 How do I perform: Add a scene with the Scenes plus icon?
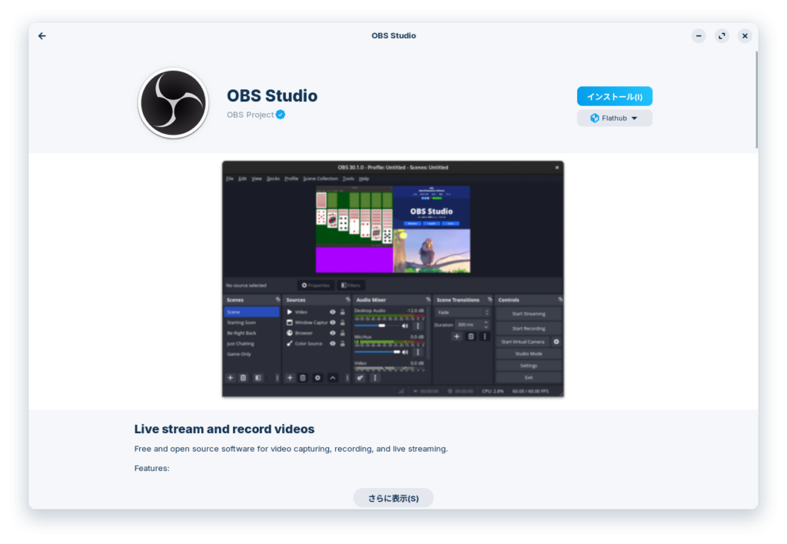[230, 378]
